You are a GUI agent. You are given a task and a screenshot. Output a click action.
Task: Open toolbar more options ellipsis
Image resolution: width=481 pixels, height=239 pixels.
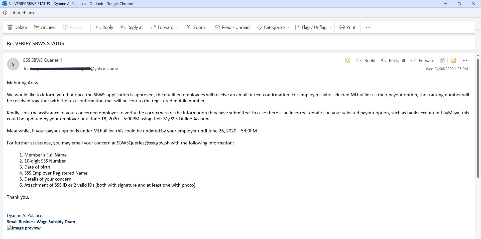click(x=368, y=27)
